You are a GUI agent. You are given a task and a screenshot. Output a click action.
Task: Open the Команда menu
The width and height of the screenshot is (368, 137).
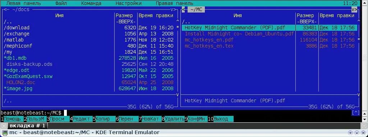(x=91, y=3)
